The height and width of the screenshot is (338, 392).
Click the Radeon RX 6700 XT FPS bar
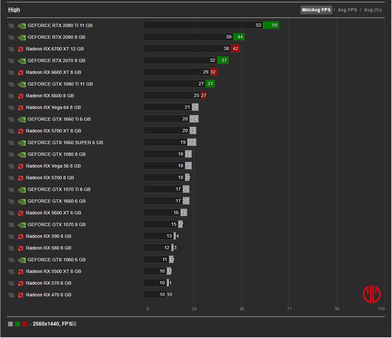coord(192,48)
